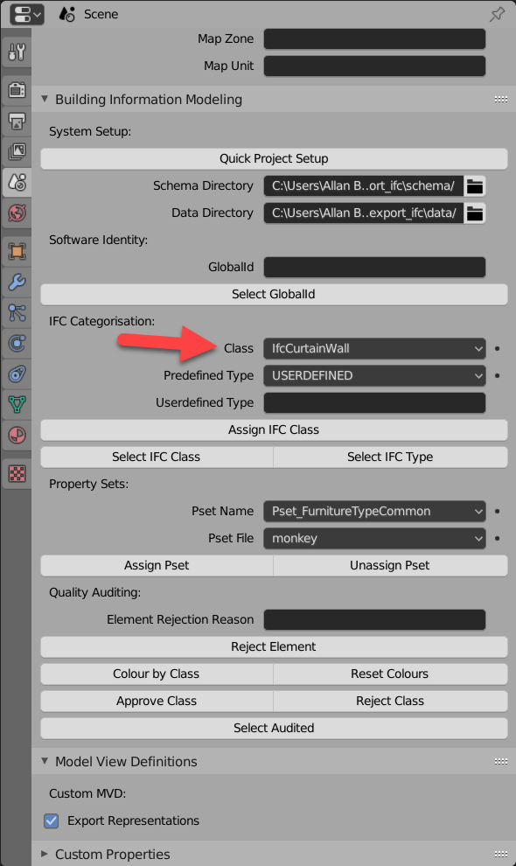This screenshot has height=866, width=516.
Task: Open the Tool properties tab
Action: point(17,52)
